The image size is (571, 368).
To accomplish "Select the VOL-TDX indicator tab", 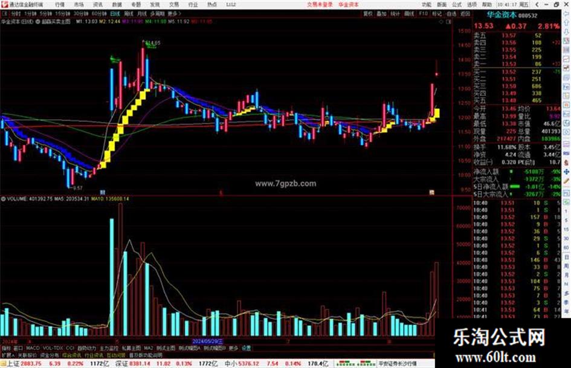I will tap(53, 348).
